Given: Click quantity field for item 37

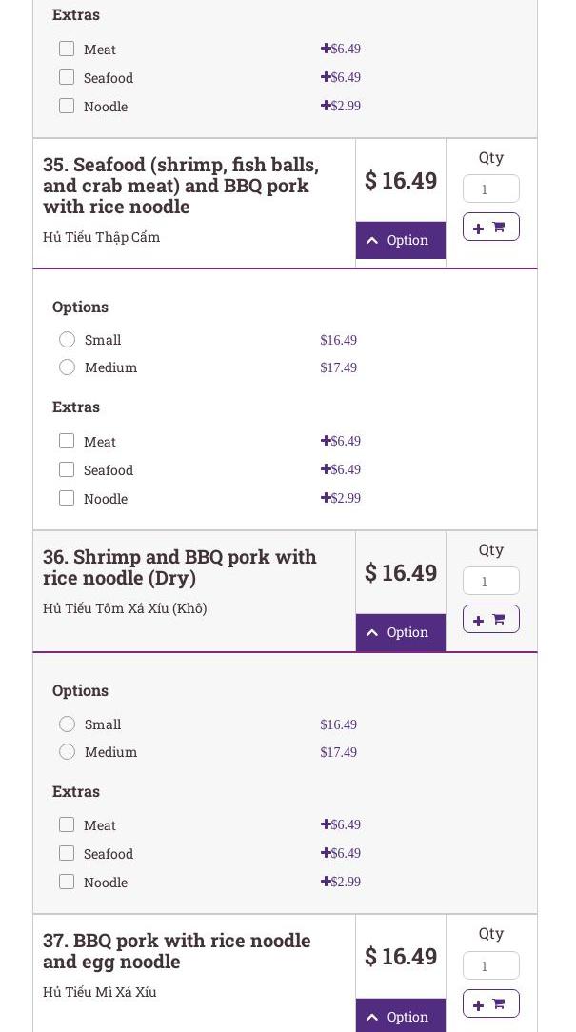Looking at the screenshot, I should click(490, 965).
